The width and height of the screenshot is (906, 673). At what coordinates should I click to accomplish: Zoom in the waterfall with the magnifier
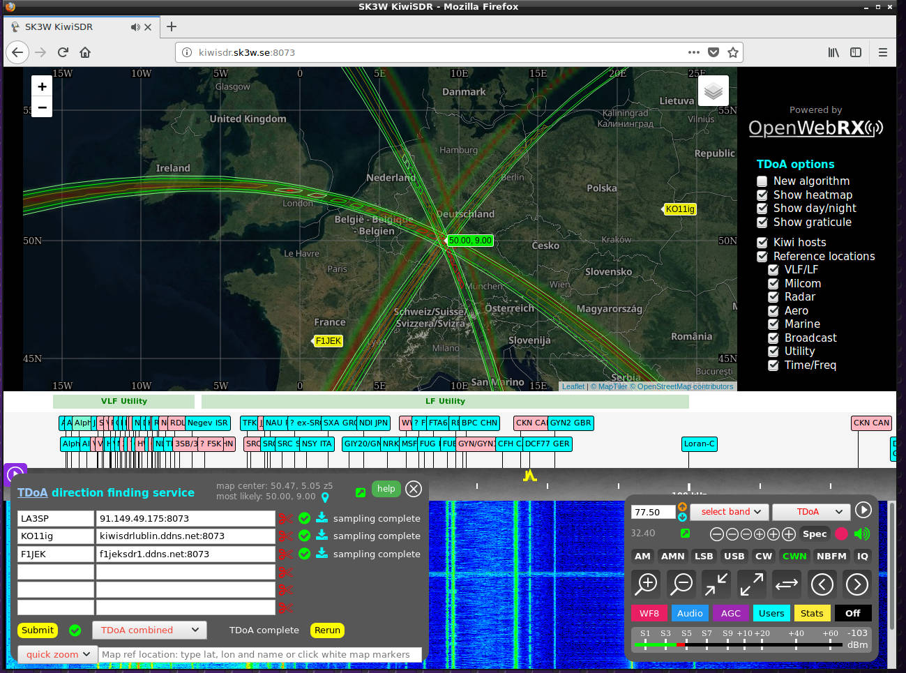[x=647, y=584]
